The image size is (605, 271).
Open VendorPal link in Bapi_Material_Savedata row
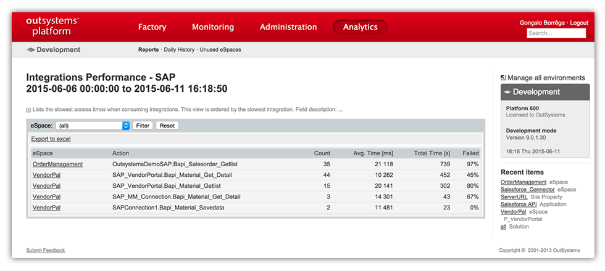coord(47,208)
